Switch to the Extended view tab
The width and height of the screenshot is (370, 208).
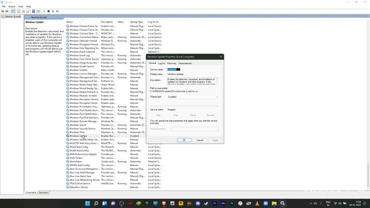coord(31,192)
